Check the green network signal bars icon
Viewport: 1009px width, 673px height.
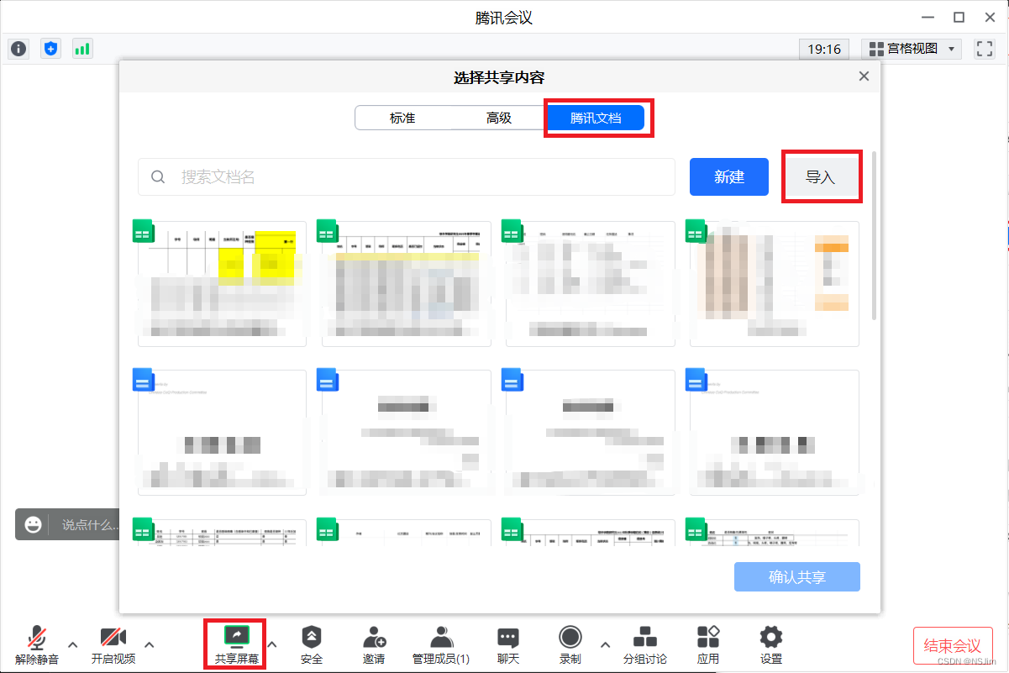[82, 49]
